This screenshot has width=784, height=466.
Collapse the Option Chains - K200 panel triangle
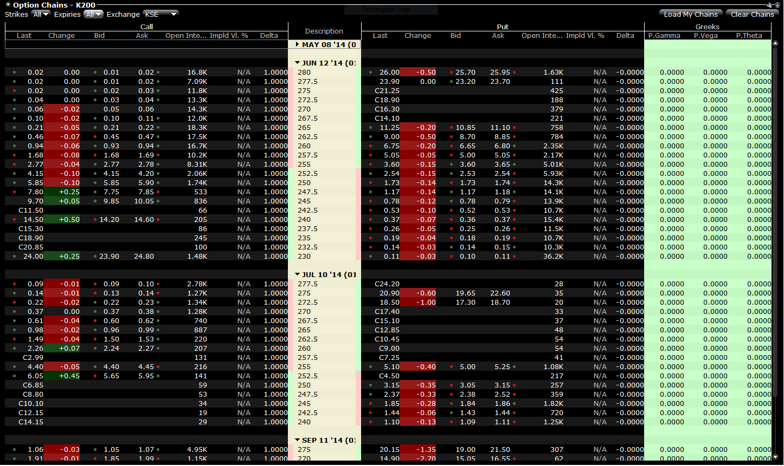8,5
